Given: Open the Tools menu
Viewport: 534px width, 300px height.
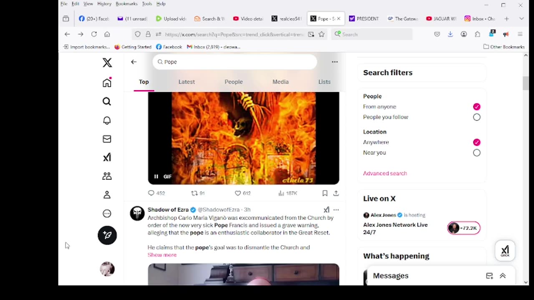Looking at the screenshot, I should (x=147, y=4).
